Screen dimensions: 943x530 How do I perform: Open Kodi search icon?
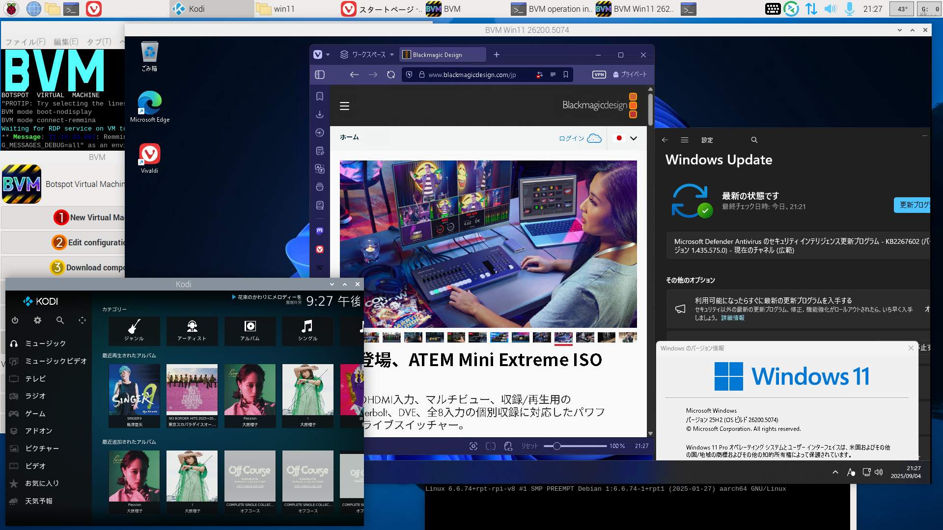tap(60, 320)
